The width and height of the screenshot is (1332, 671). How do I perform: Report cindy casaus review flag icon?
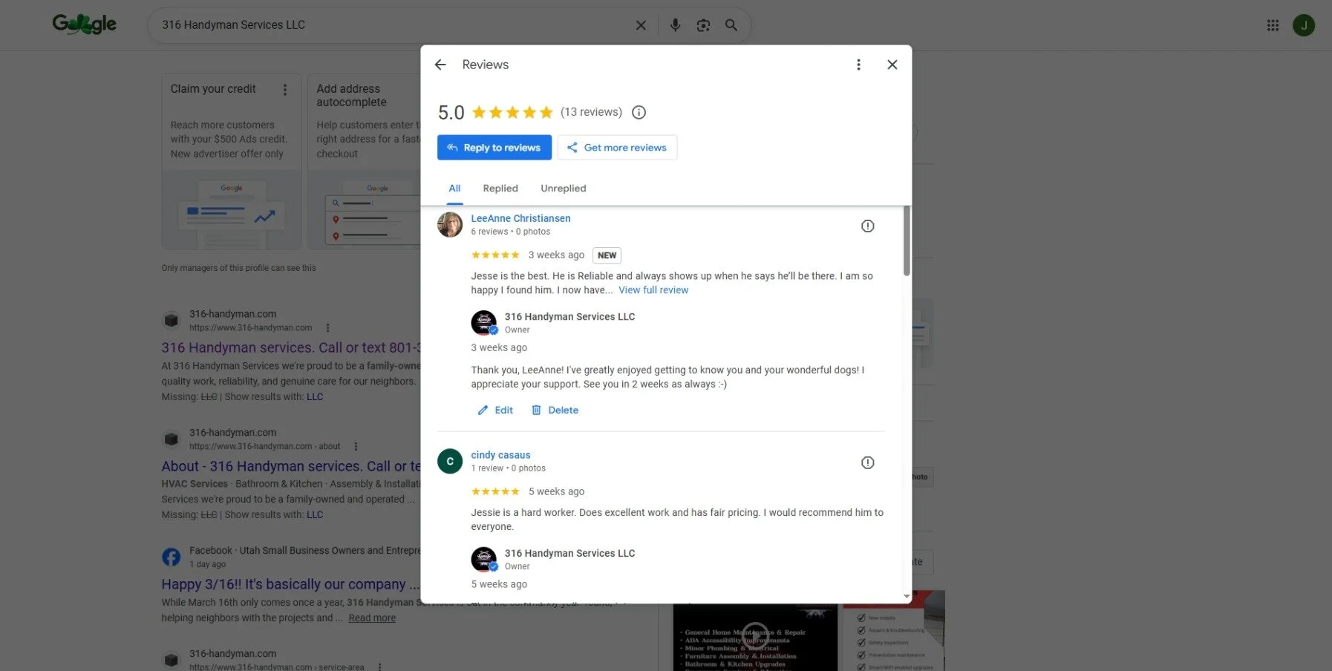click(x=867, y=462)
